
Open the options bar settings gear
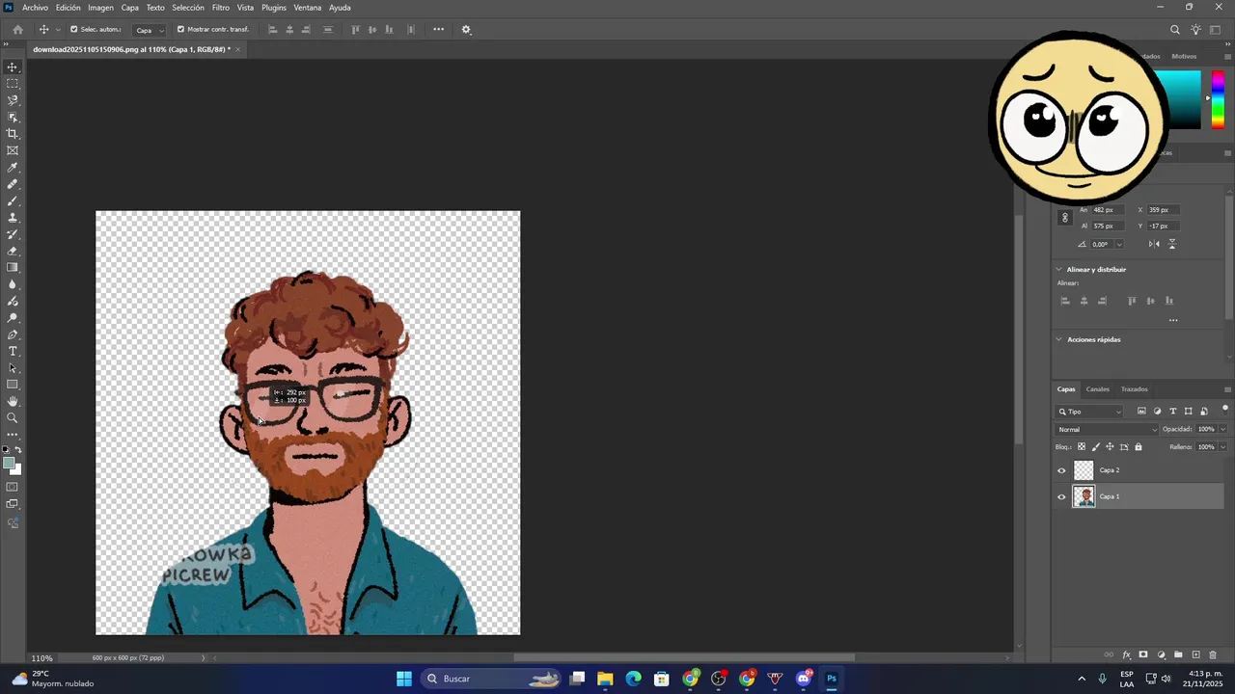(466, 30)
